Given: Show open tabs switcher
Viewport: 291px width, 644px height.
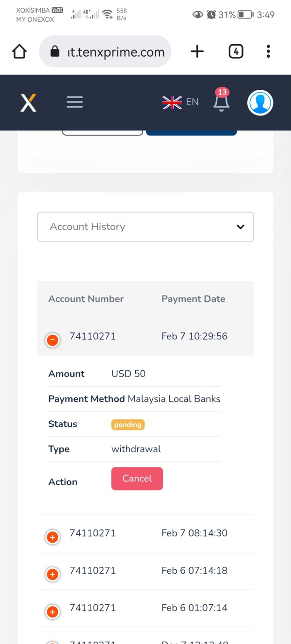Looking at the screenshot, I should coord(236,51).
